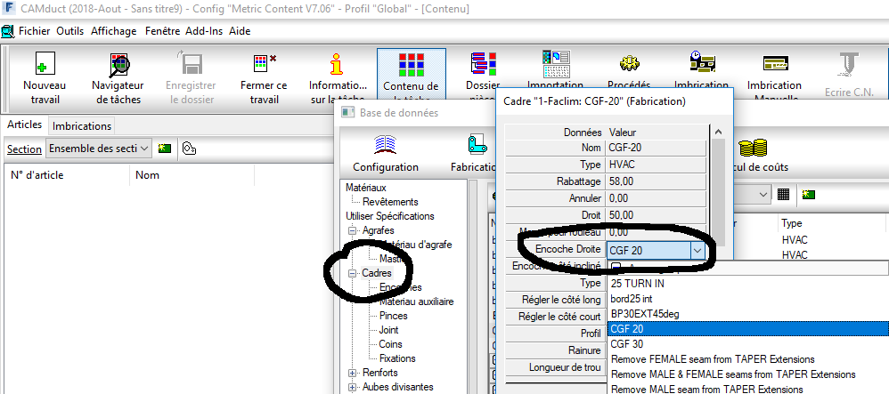Select Coins under Cadres
The image size is (889, 394).
coord(390,344)
